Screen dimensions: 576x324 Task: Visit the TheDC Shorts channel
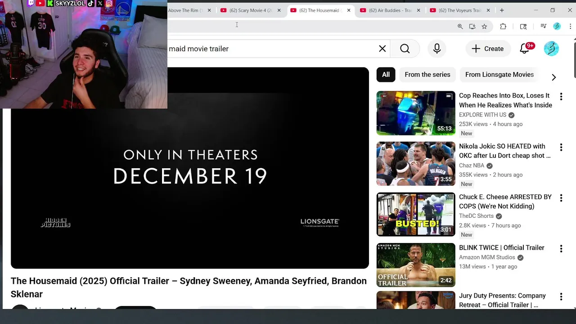tap(476, 216)
